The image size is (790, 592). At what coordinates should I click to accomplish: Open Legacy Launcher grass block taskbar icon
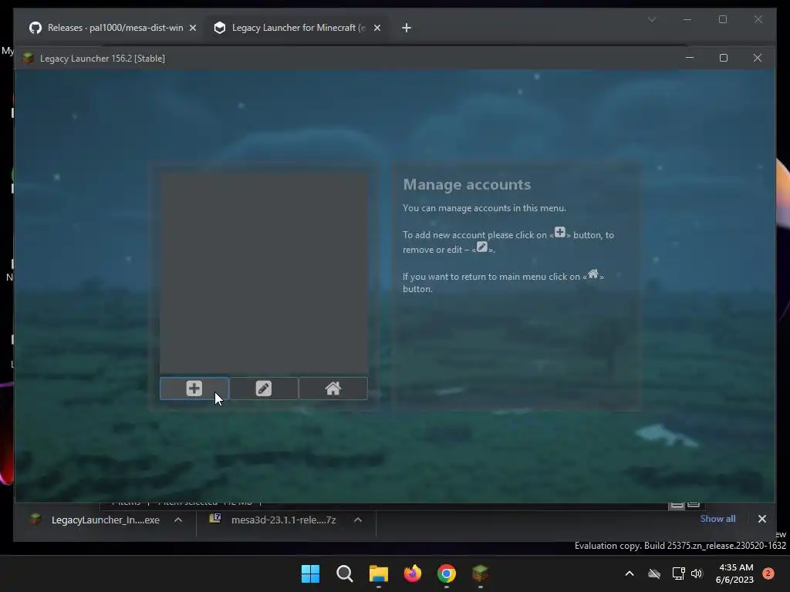click(x=480, y=573)
